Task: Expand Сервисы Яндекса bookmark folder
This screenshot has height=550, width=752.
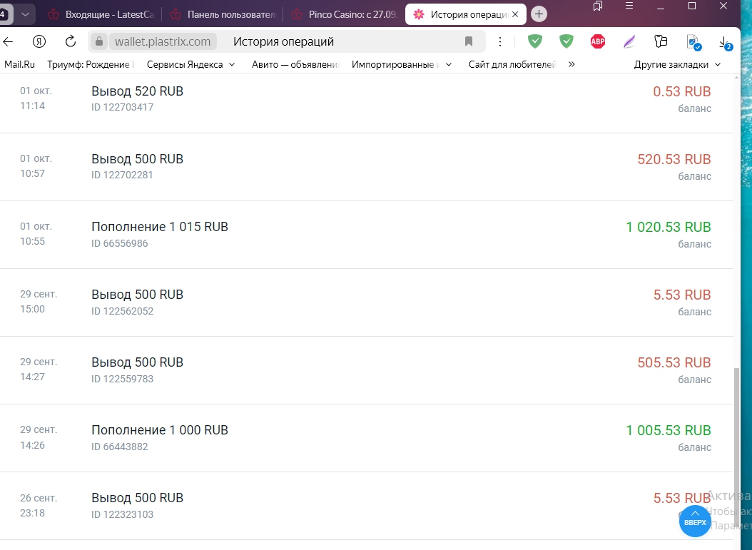Action: 191,64
